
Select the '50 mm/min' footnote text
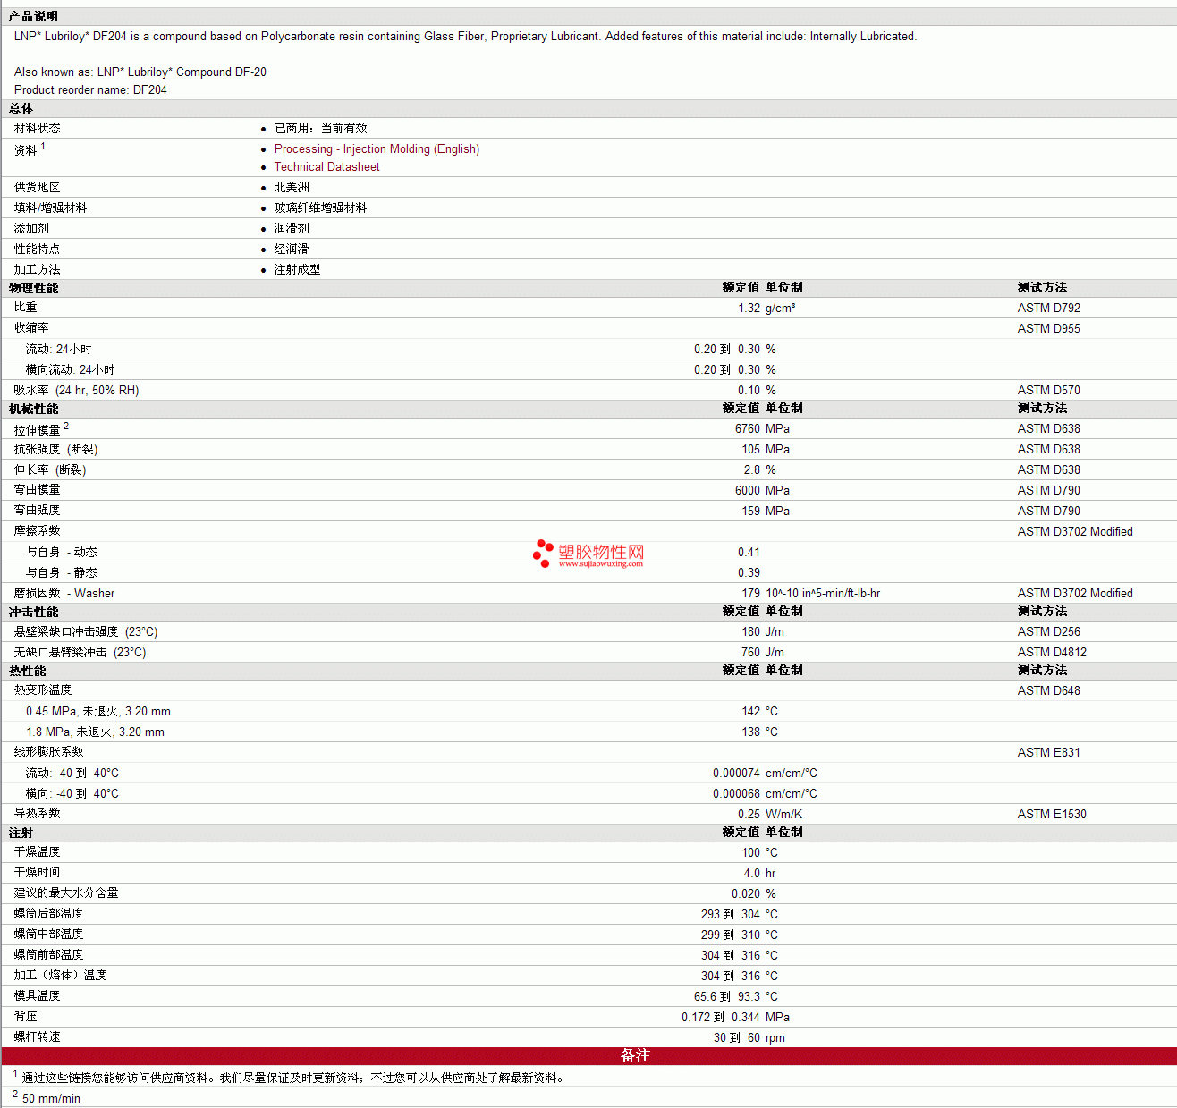[x=51, y=1099]
